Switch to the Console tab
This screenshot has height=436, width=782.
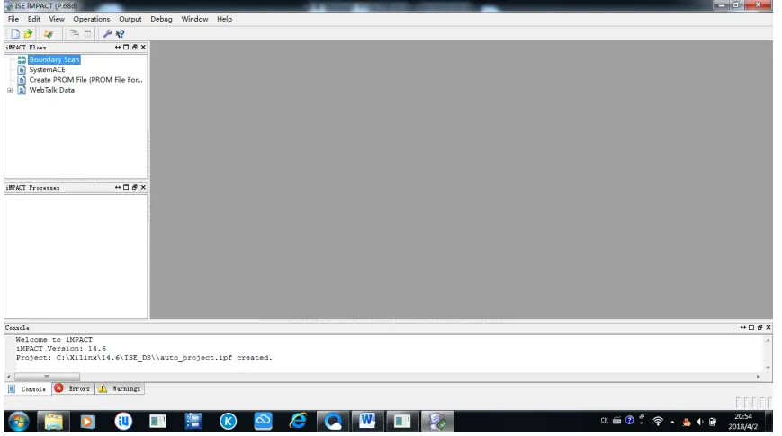pyautogui.click(x=28, y=388)
